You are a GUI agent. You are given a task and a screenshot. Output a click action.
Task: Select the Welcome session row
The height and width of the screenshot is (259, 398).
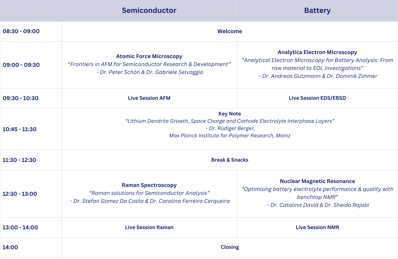click(230, 31)
